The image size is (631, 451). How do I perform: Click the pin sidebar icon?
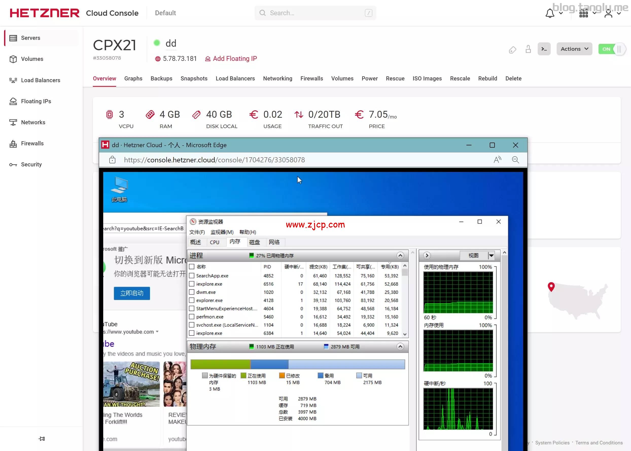pyautogui.click(x=42, y=439)
